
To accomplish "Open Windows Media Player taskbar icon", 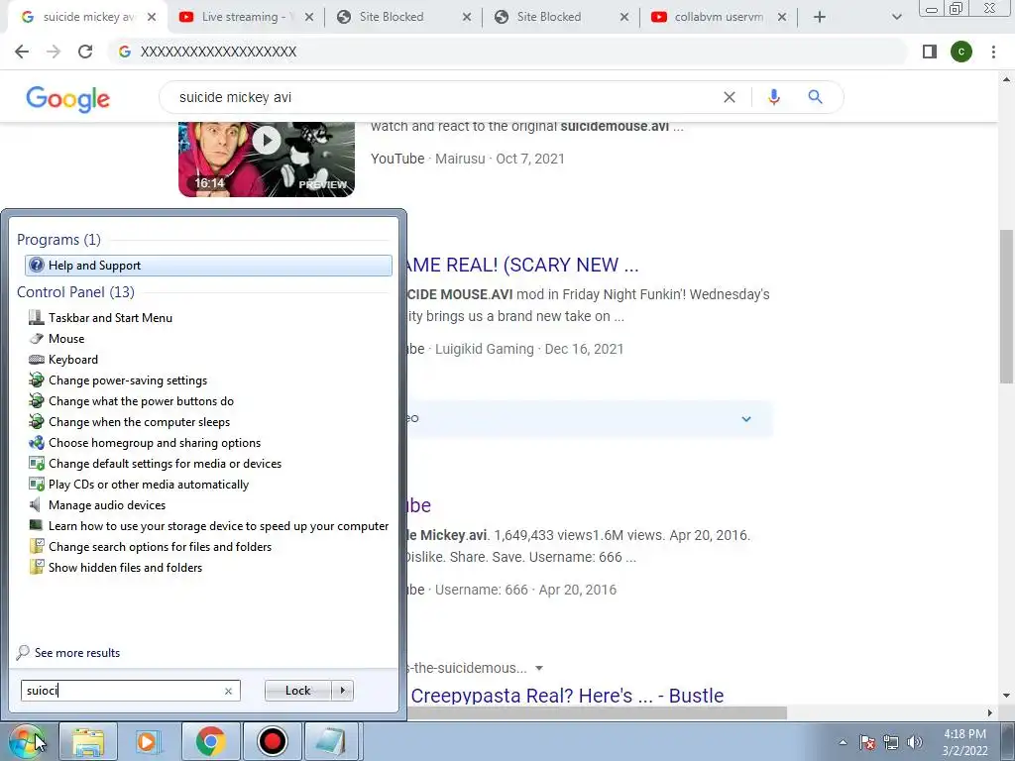I will 149,741.
